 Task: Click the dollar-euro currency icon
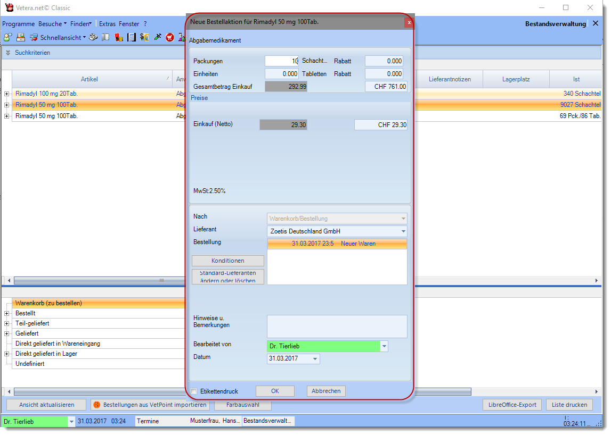[144, 37]
